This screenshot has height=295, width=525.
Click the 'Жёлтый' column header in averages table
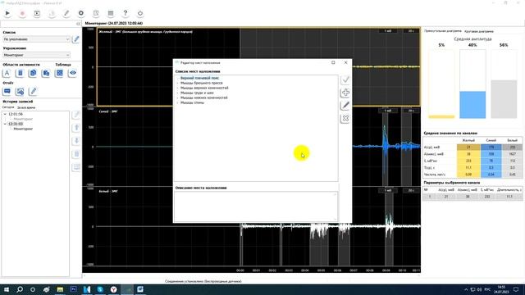468,140
